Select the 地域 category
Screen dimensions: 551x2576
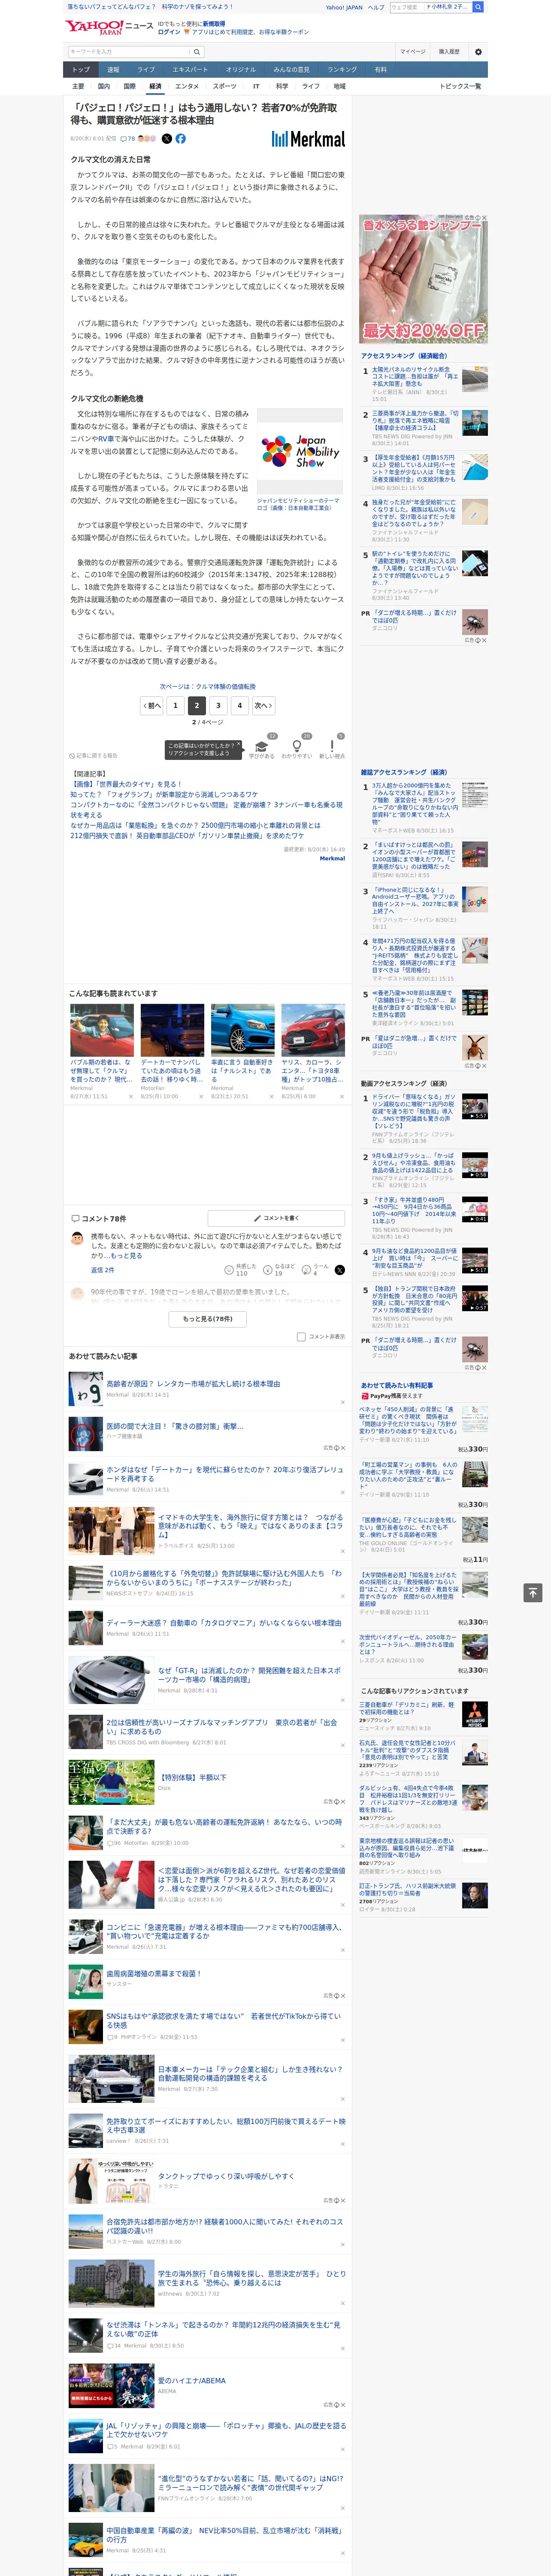tap(339, 86)
